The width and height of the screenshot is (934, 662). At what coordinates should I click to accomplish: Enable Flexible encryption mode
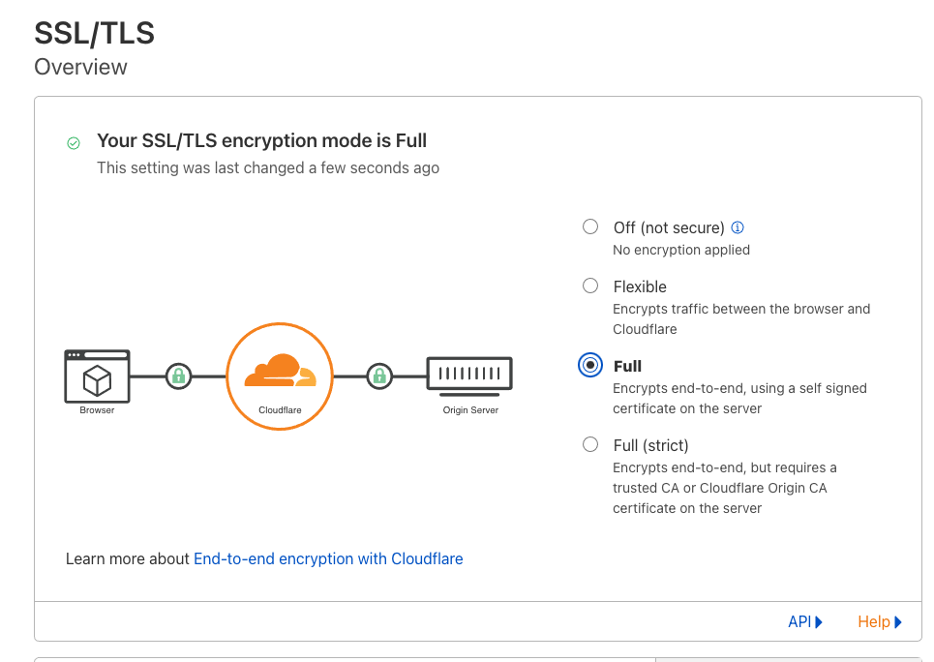coord(590,285)
